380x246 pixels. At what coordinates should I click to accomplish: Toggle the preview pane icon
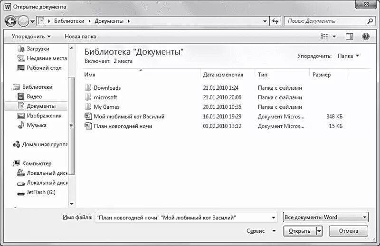tap(349, 37)
